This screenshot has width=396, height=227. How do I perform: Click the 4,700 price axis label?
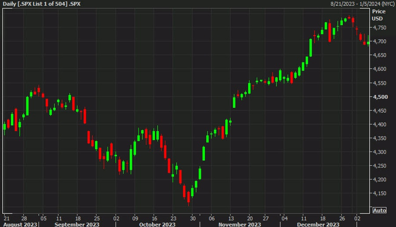380,41
